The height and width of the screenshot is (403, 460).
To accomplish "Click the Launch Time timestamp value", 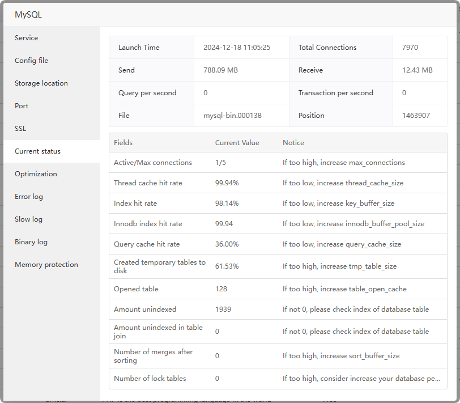I will pos(237,48).
